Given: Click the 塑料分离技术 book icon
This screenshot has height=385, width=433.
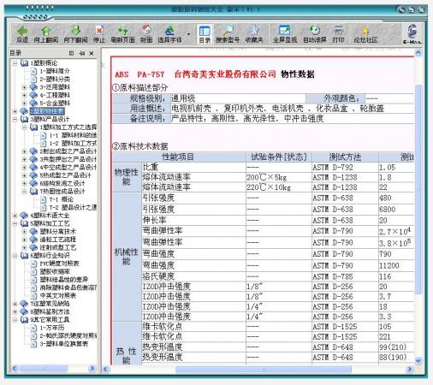Looking at the screenshot, I should (33, 231).
